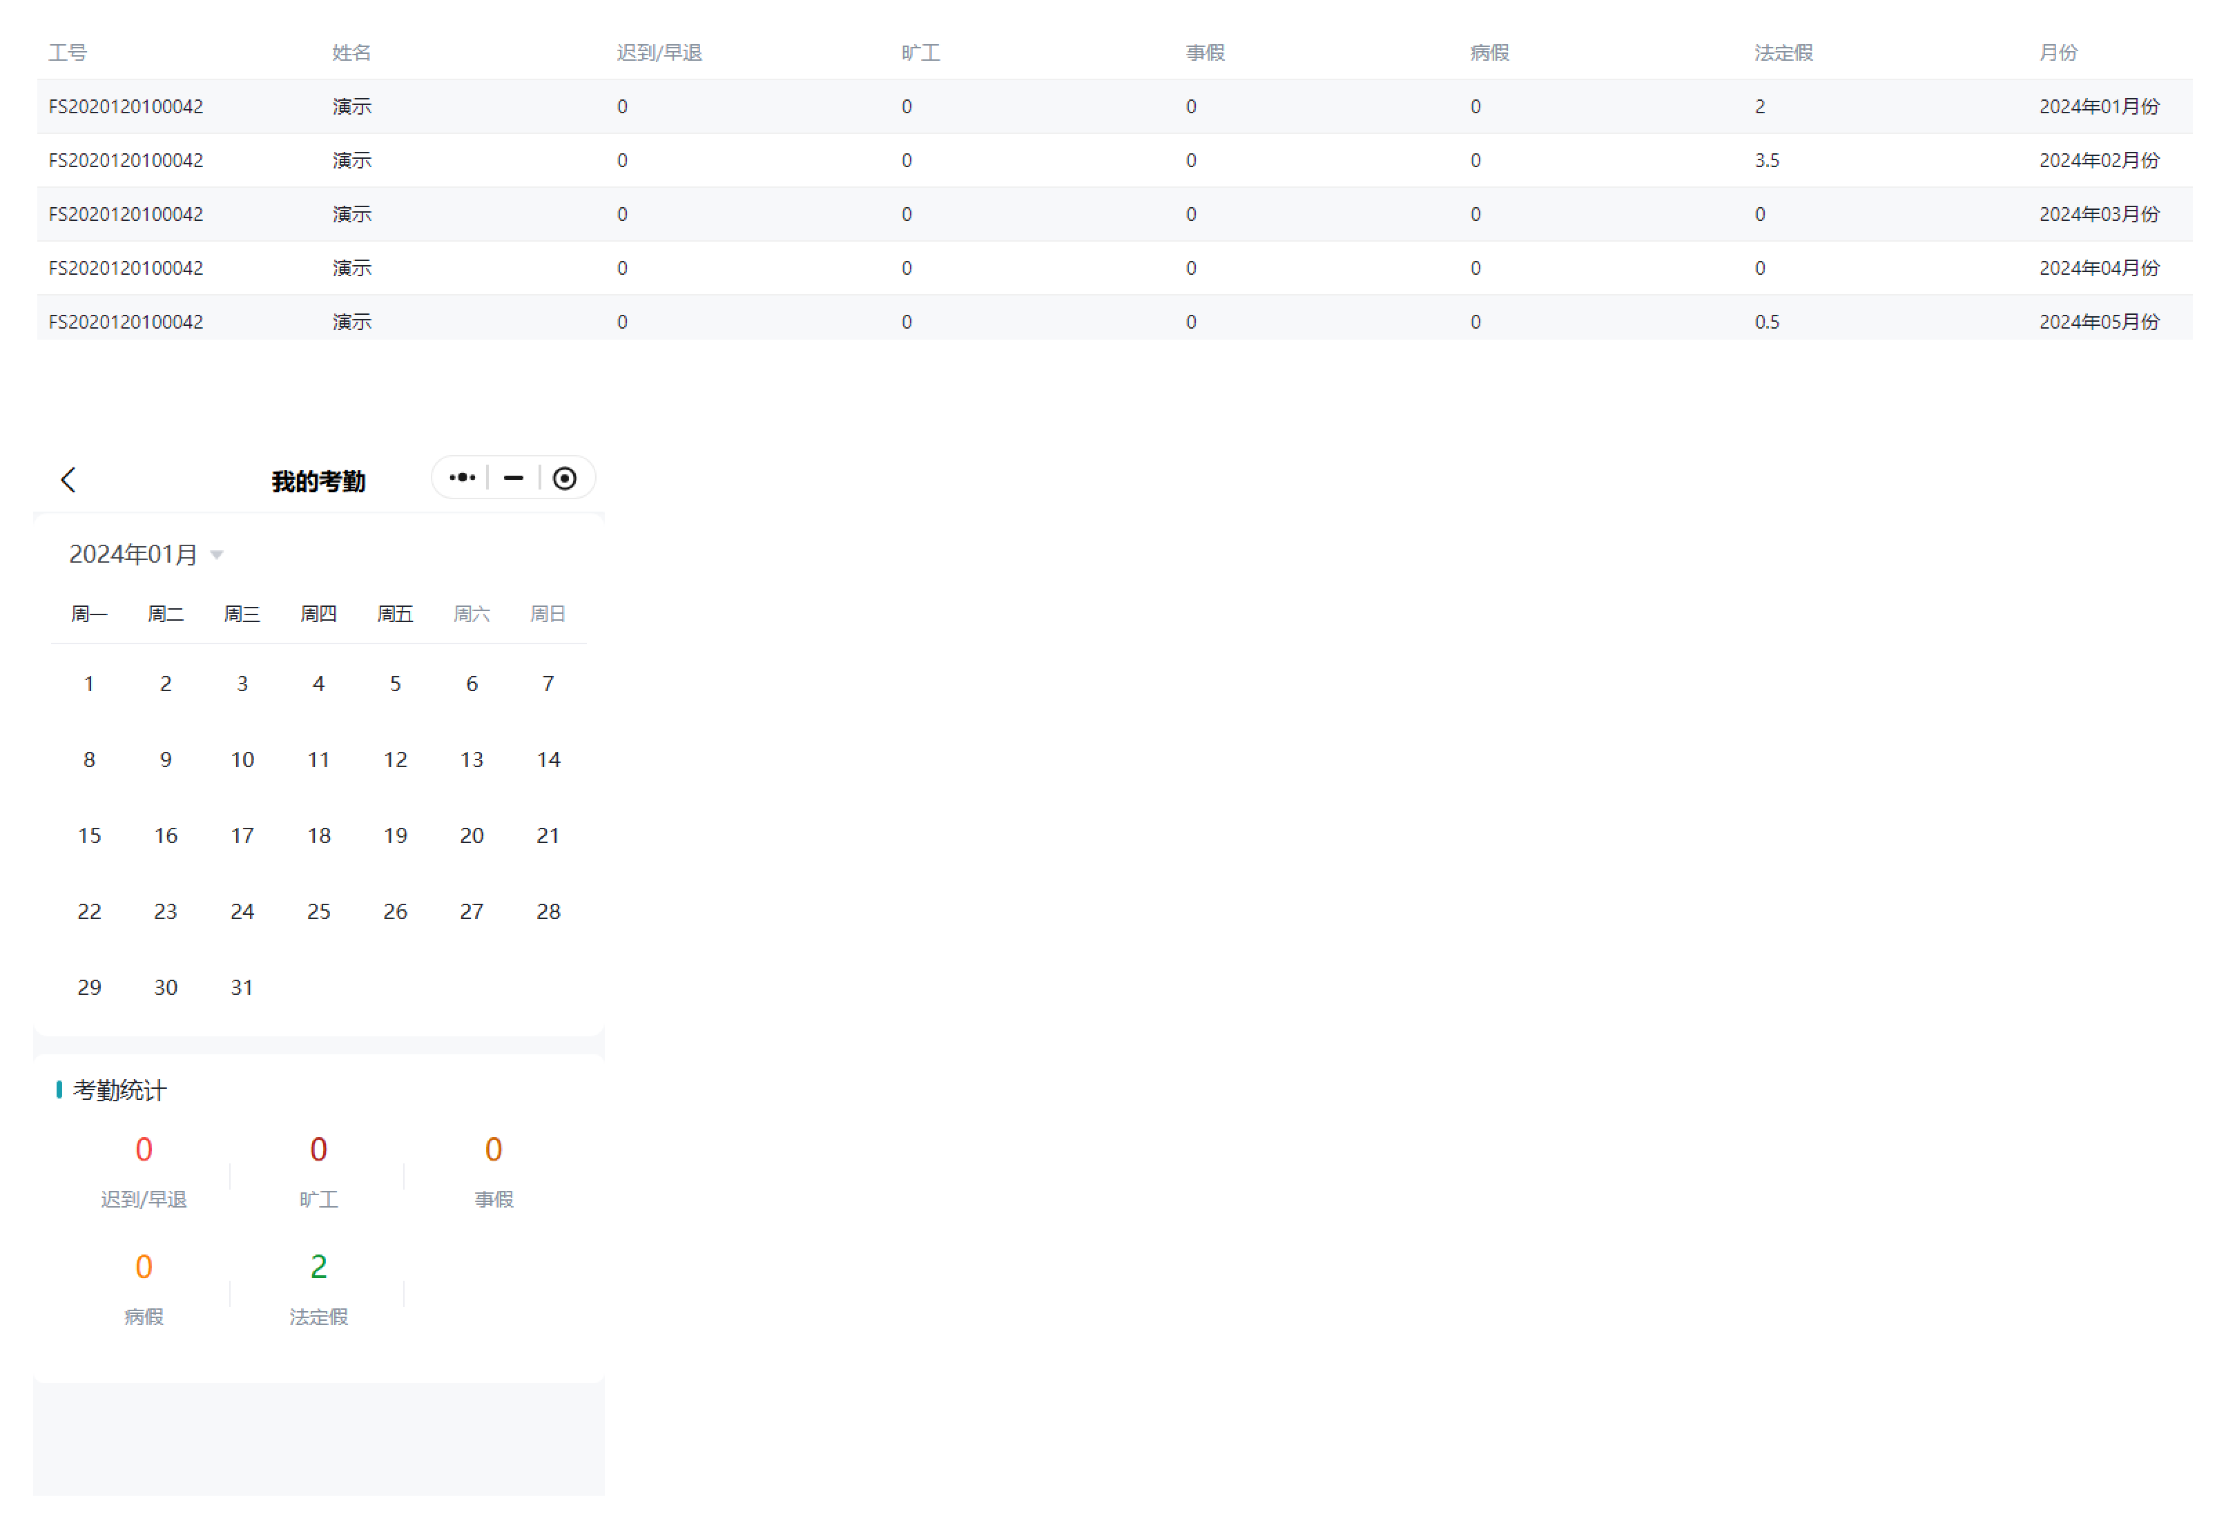The width and height of the screenshot is (2226, 1530).
Task: Open the three-dot more options menu
Action: coord(462,478)
